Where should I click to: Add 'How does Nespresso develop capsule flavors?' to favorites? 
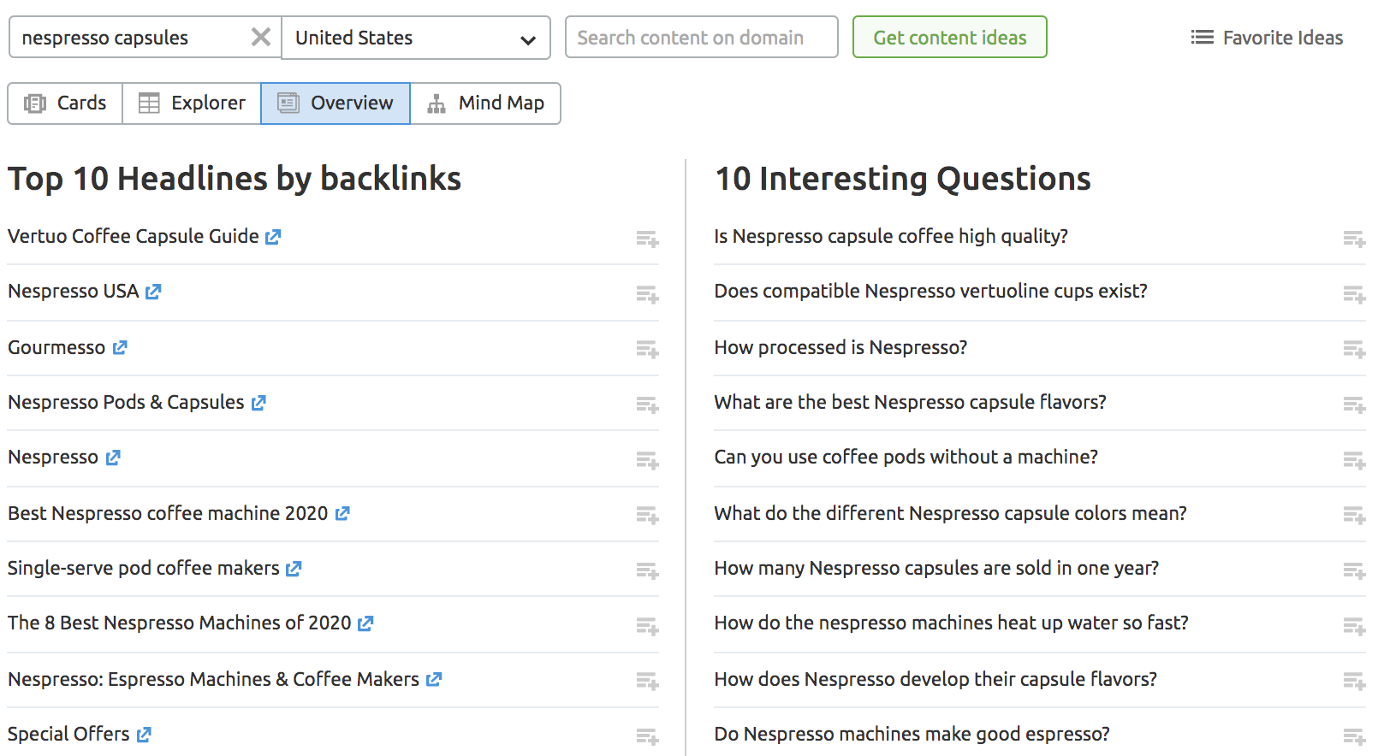1354,682
